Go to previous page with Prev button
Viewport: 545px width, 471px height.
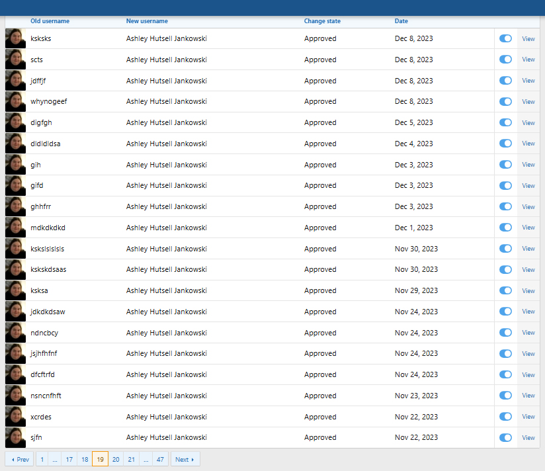[19, 459]
